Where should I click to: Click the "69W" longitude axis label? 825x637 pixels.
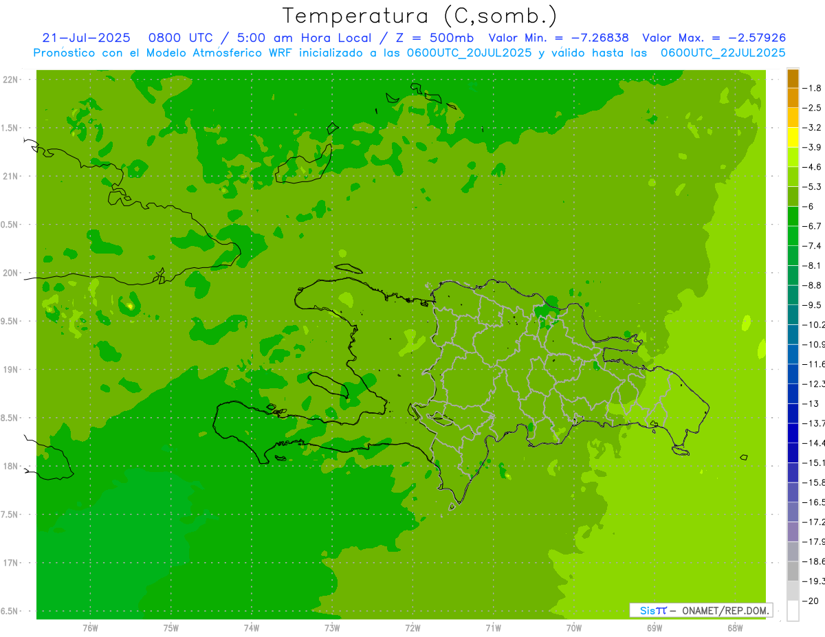point(654,628)
